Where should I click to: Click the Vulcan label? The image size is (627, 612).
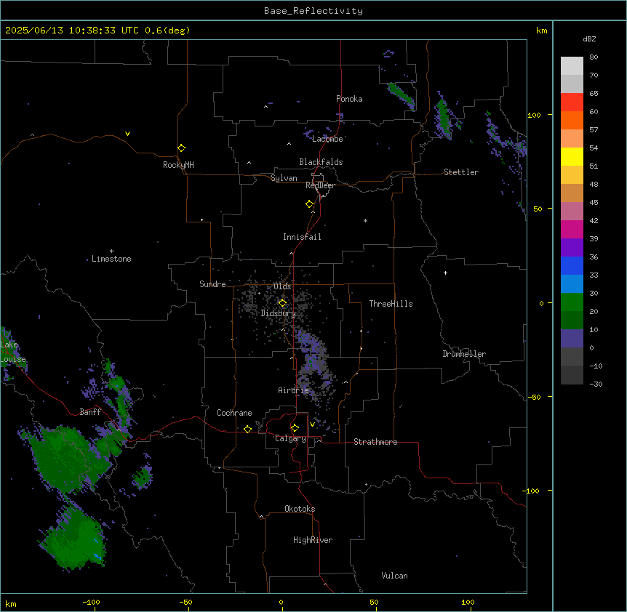click(394, 576)
